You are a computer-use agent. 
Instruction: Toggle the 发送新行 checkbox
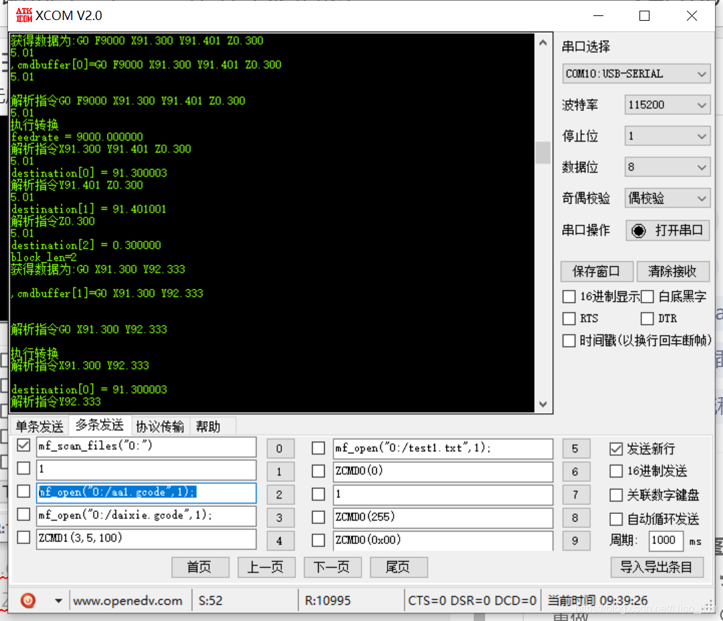(x=616, y=449)
